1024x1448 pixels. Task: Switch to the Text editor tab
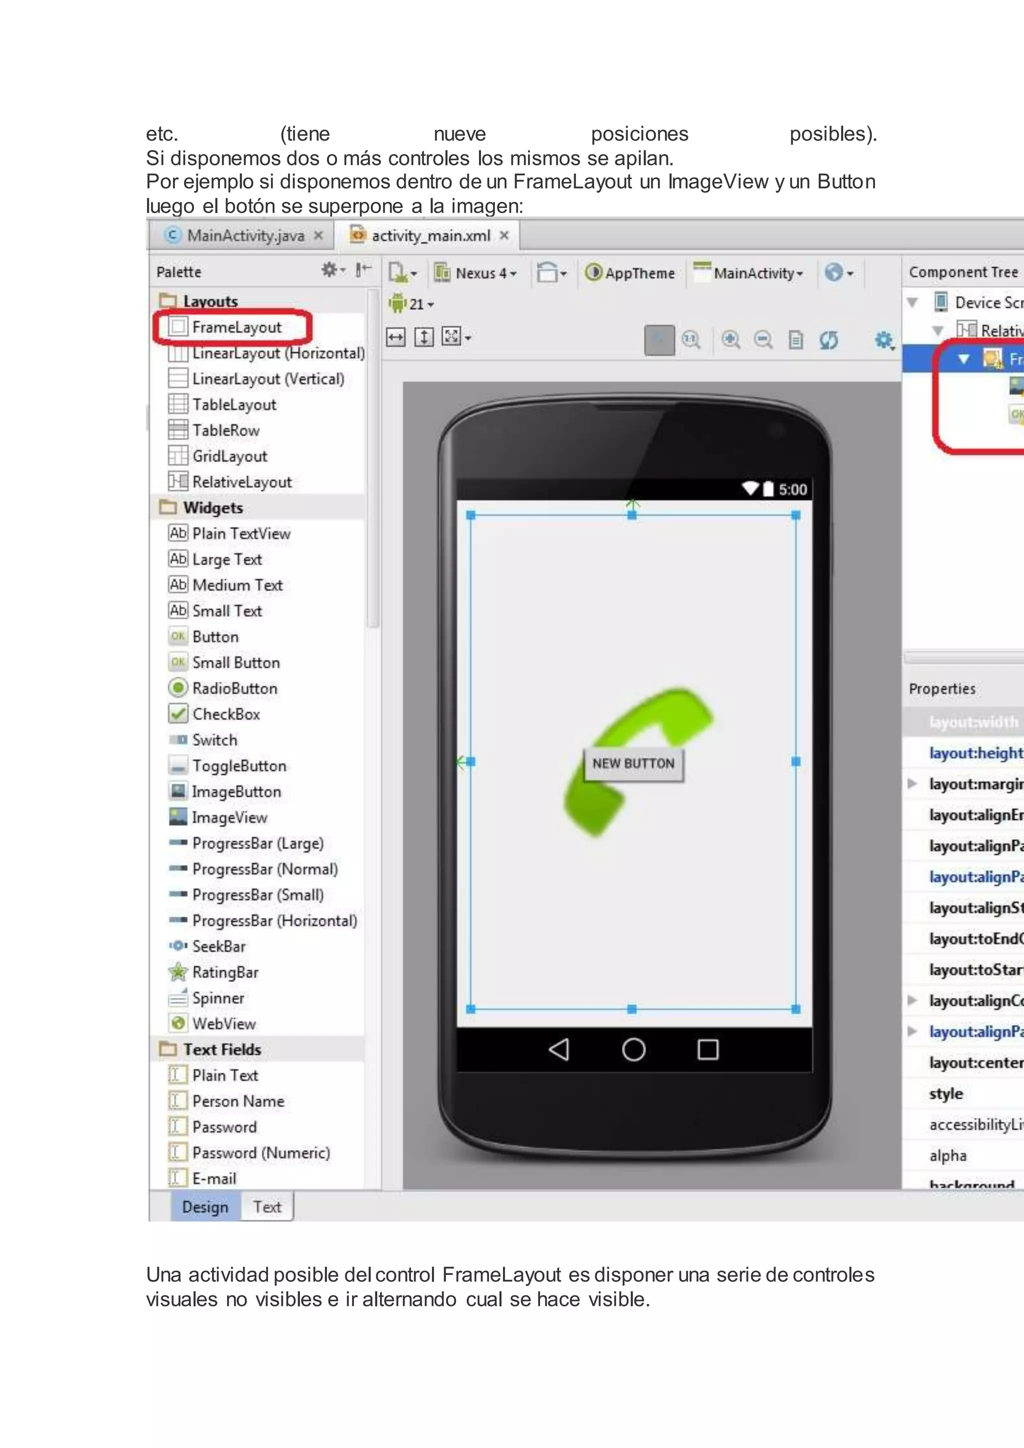[266, 1206]
